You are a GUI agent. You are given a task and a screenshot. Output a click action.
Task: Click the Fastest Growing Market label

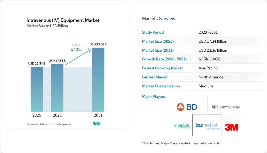(x=162, y=68)
